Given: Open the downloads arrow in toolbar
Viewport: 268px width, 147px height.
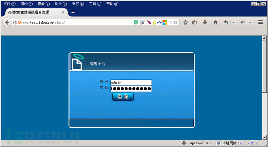Looking at the screenshot, I should 205,22.
